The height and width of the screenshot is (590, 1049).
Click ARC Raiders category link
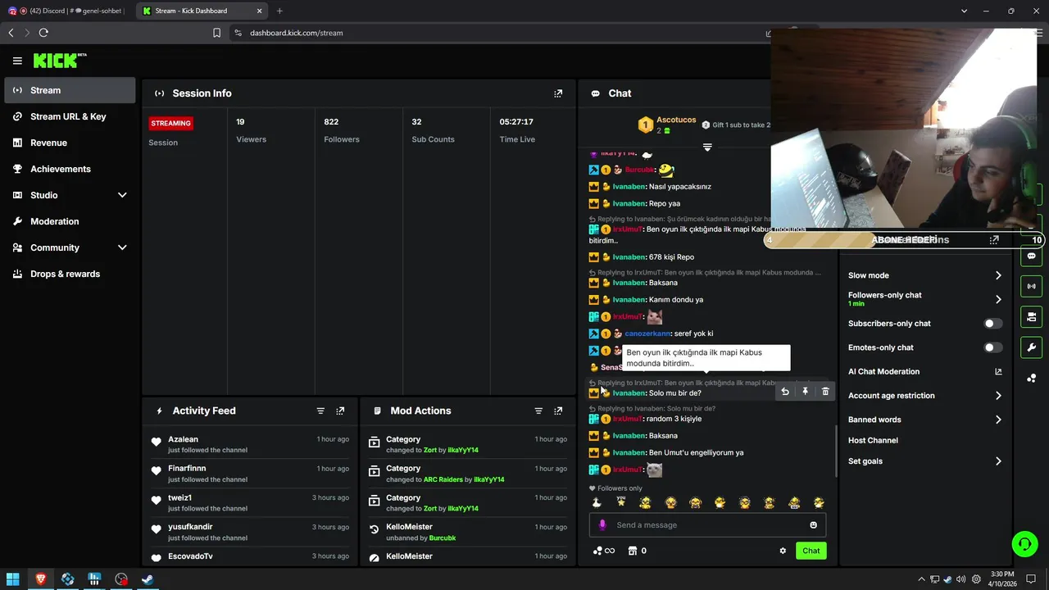pos(443,479)
